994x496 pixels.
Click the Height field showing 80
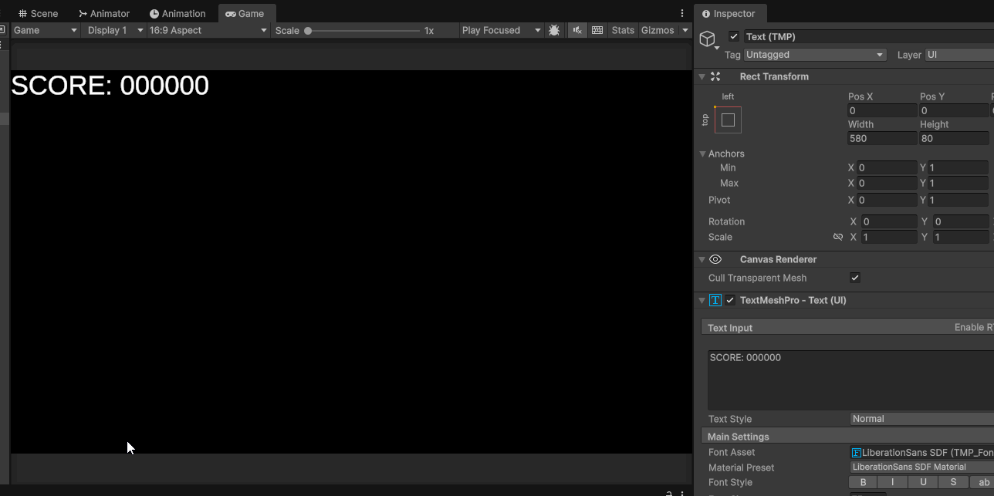(954, 138)
